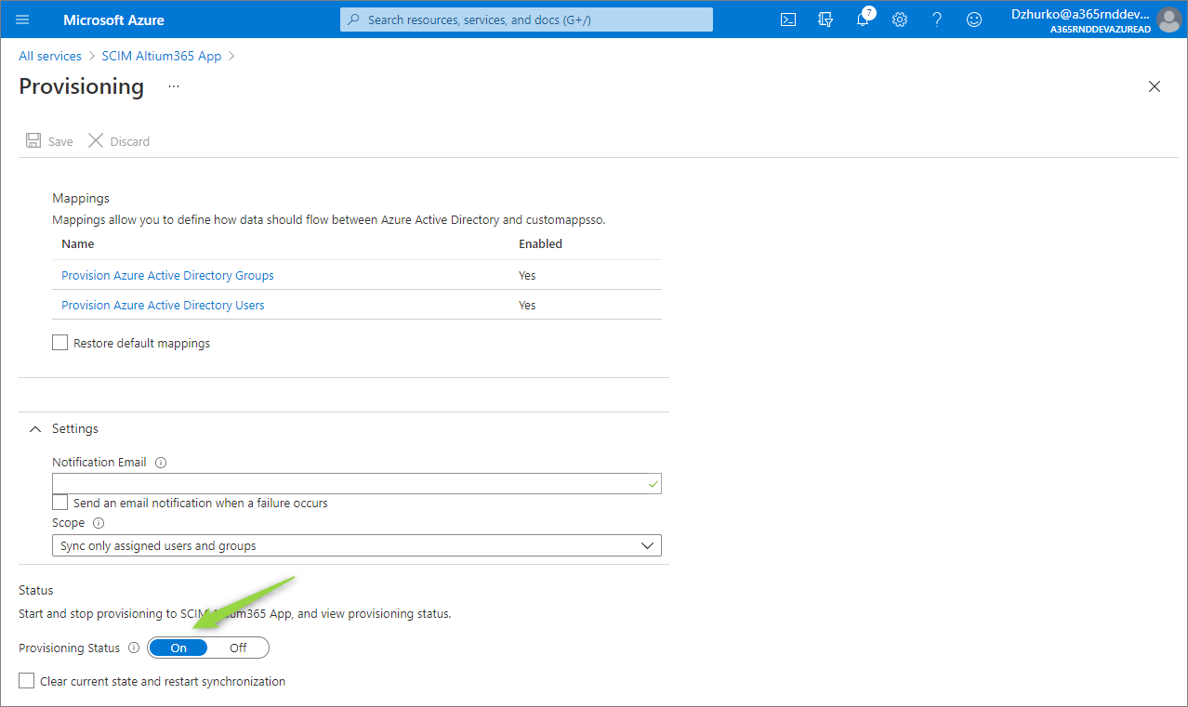Viewport: 1188px width, 707px height.
Task: Open the Azure portal hamburger menu
Action: [x=22, y=20]
